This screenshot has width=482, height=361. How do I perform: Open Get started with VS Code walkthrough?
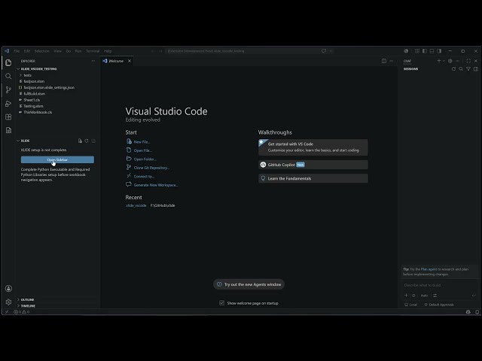(x=313, y=147)
